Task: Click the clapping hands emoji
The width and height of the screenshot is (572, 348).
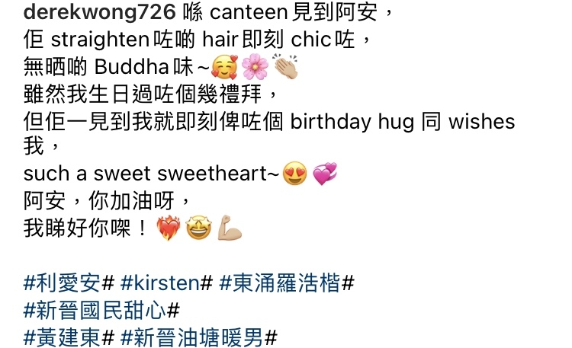Action: pos(286,67)
